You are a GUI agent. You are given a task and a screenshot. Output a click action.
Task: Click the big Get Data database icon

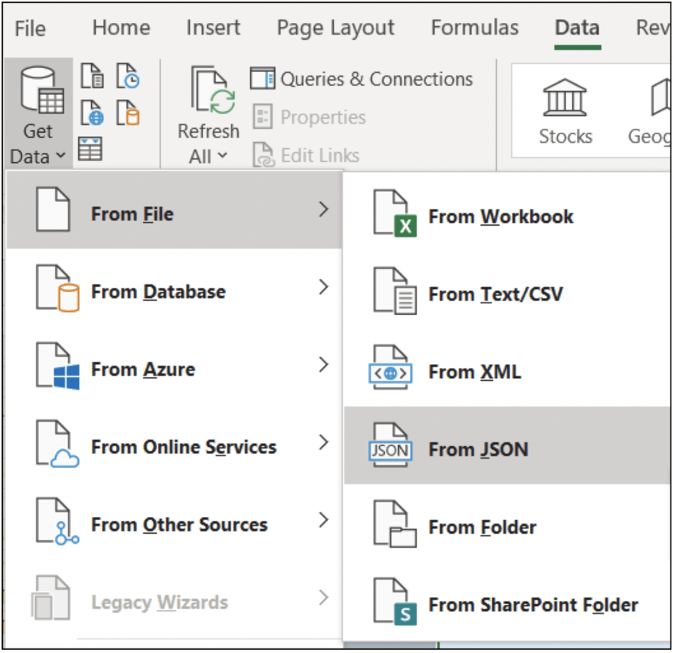(38, 88)
